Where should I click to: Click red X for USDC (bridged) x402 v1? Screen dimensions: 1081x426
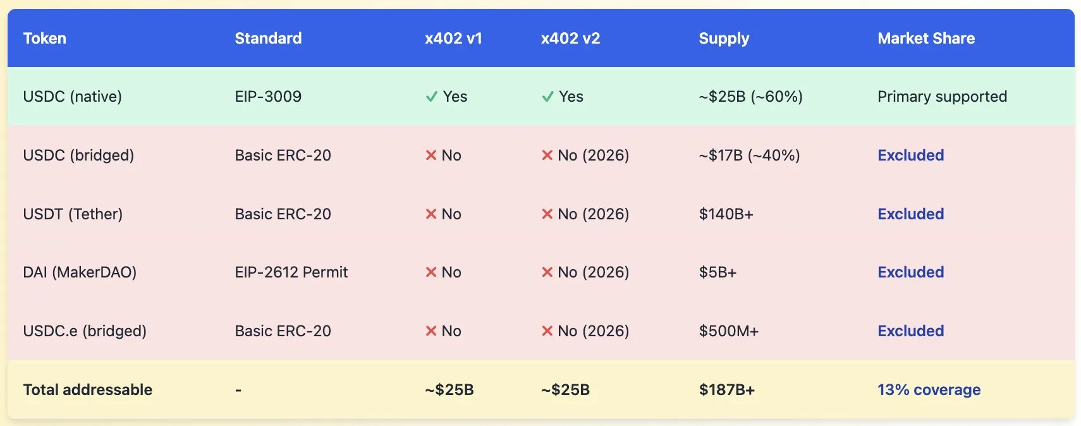tap(431, 155)
